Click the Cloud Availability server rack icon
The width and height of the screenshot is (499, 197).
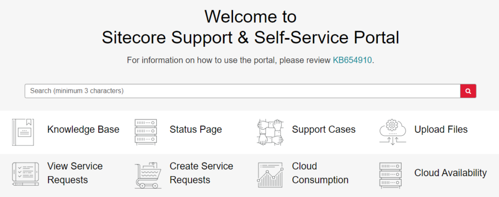click(391, 175)
